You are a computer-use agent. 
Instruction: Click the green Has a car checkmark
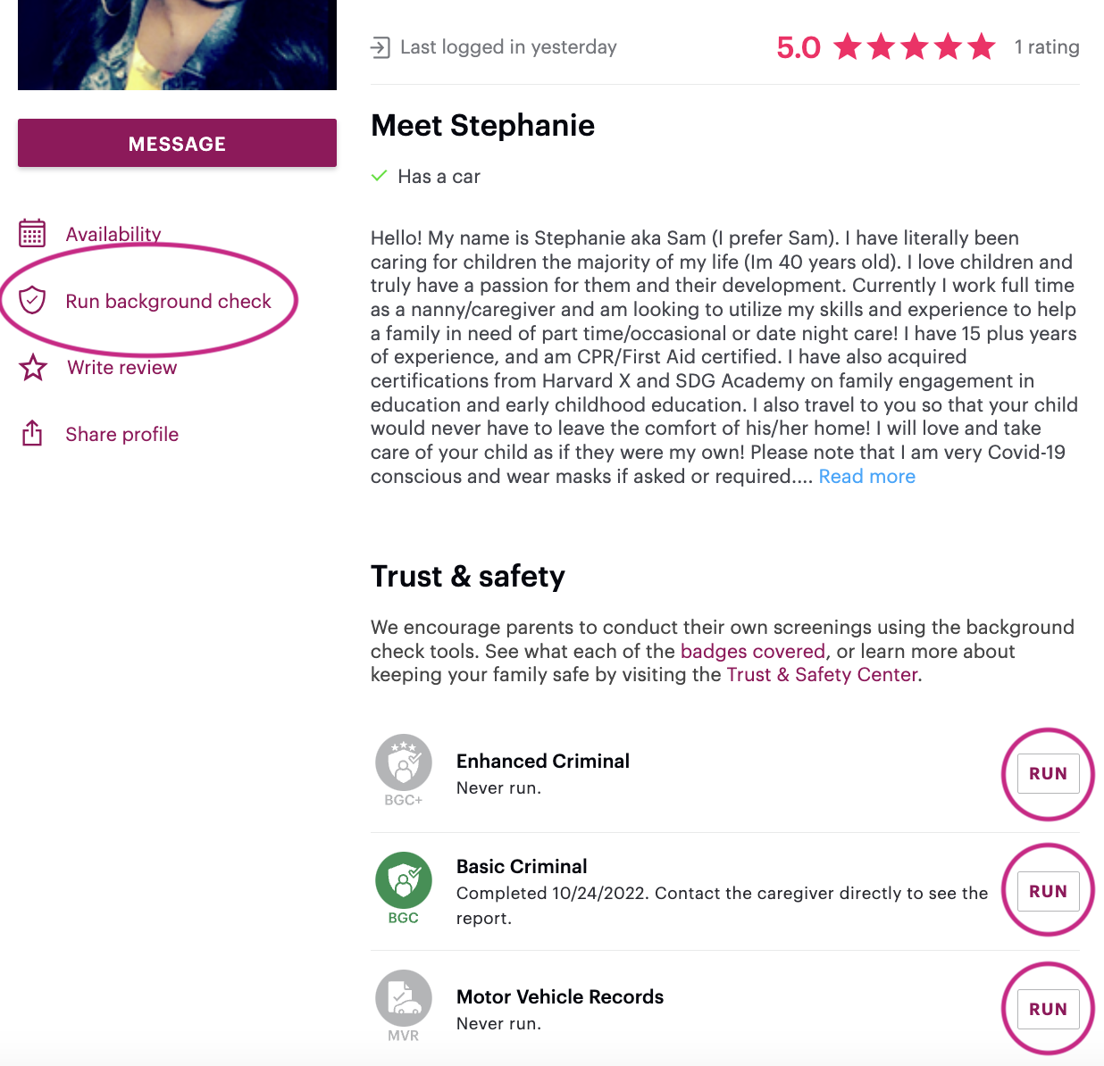379,176
